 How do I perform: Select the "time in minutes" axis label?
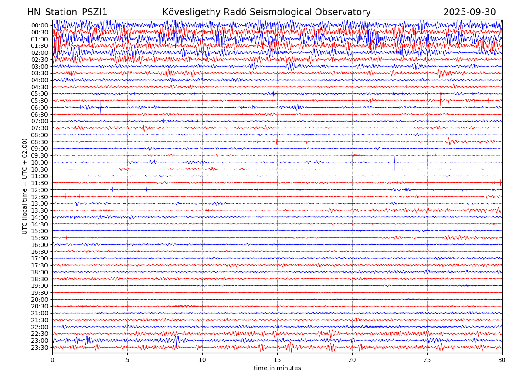coord(277,368)
